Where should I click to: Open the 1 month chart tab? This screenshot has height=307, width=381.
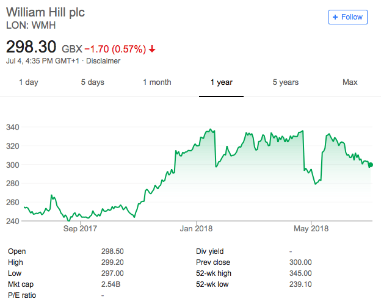(157, 82)
